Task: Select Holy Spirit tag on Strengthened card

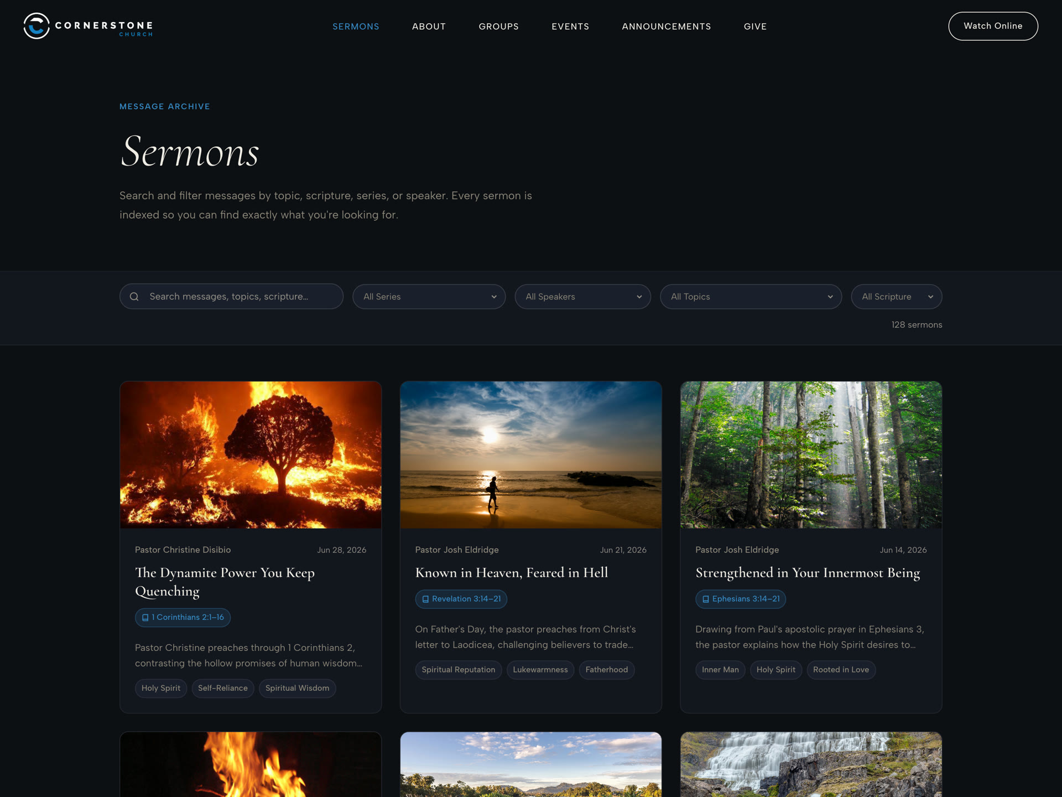Action: pos(776,670)
